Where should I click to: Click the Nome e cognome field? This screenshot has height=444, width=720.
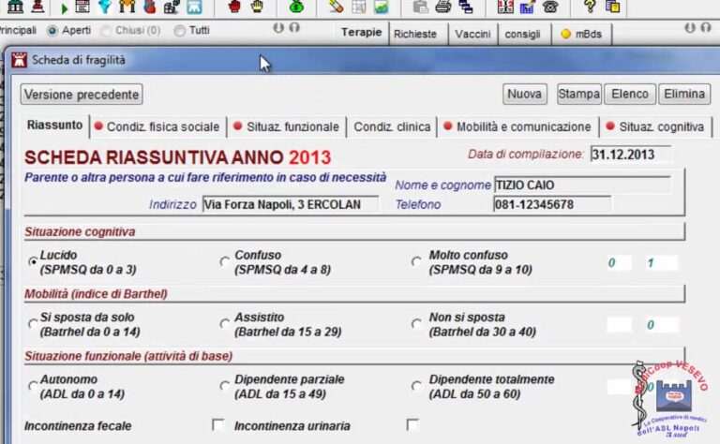pyautogui.click(x=582, y=185)
